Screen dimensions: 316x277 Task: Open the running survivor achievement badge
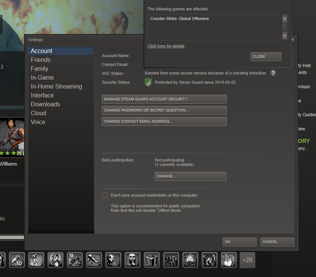[x=36, y=260]
